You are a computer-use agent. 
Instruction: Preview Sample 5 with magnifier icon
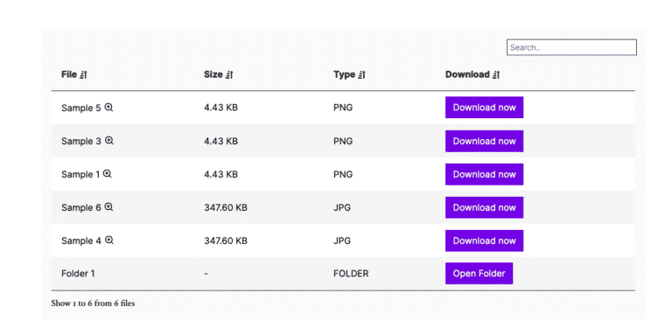click(x=108, y=108)
